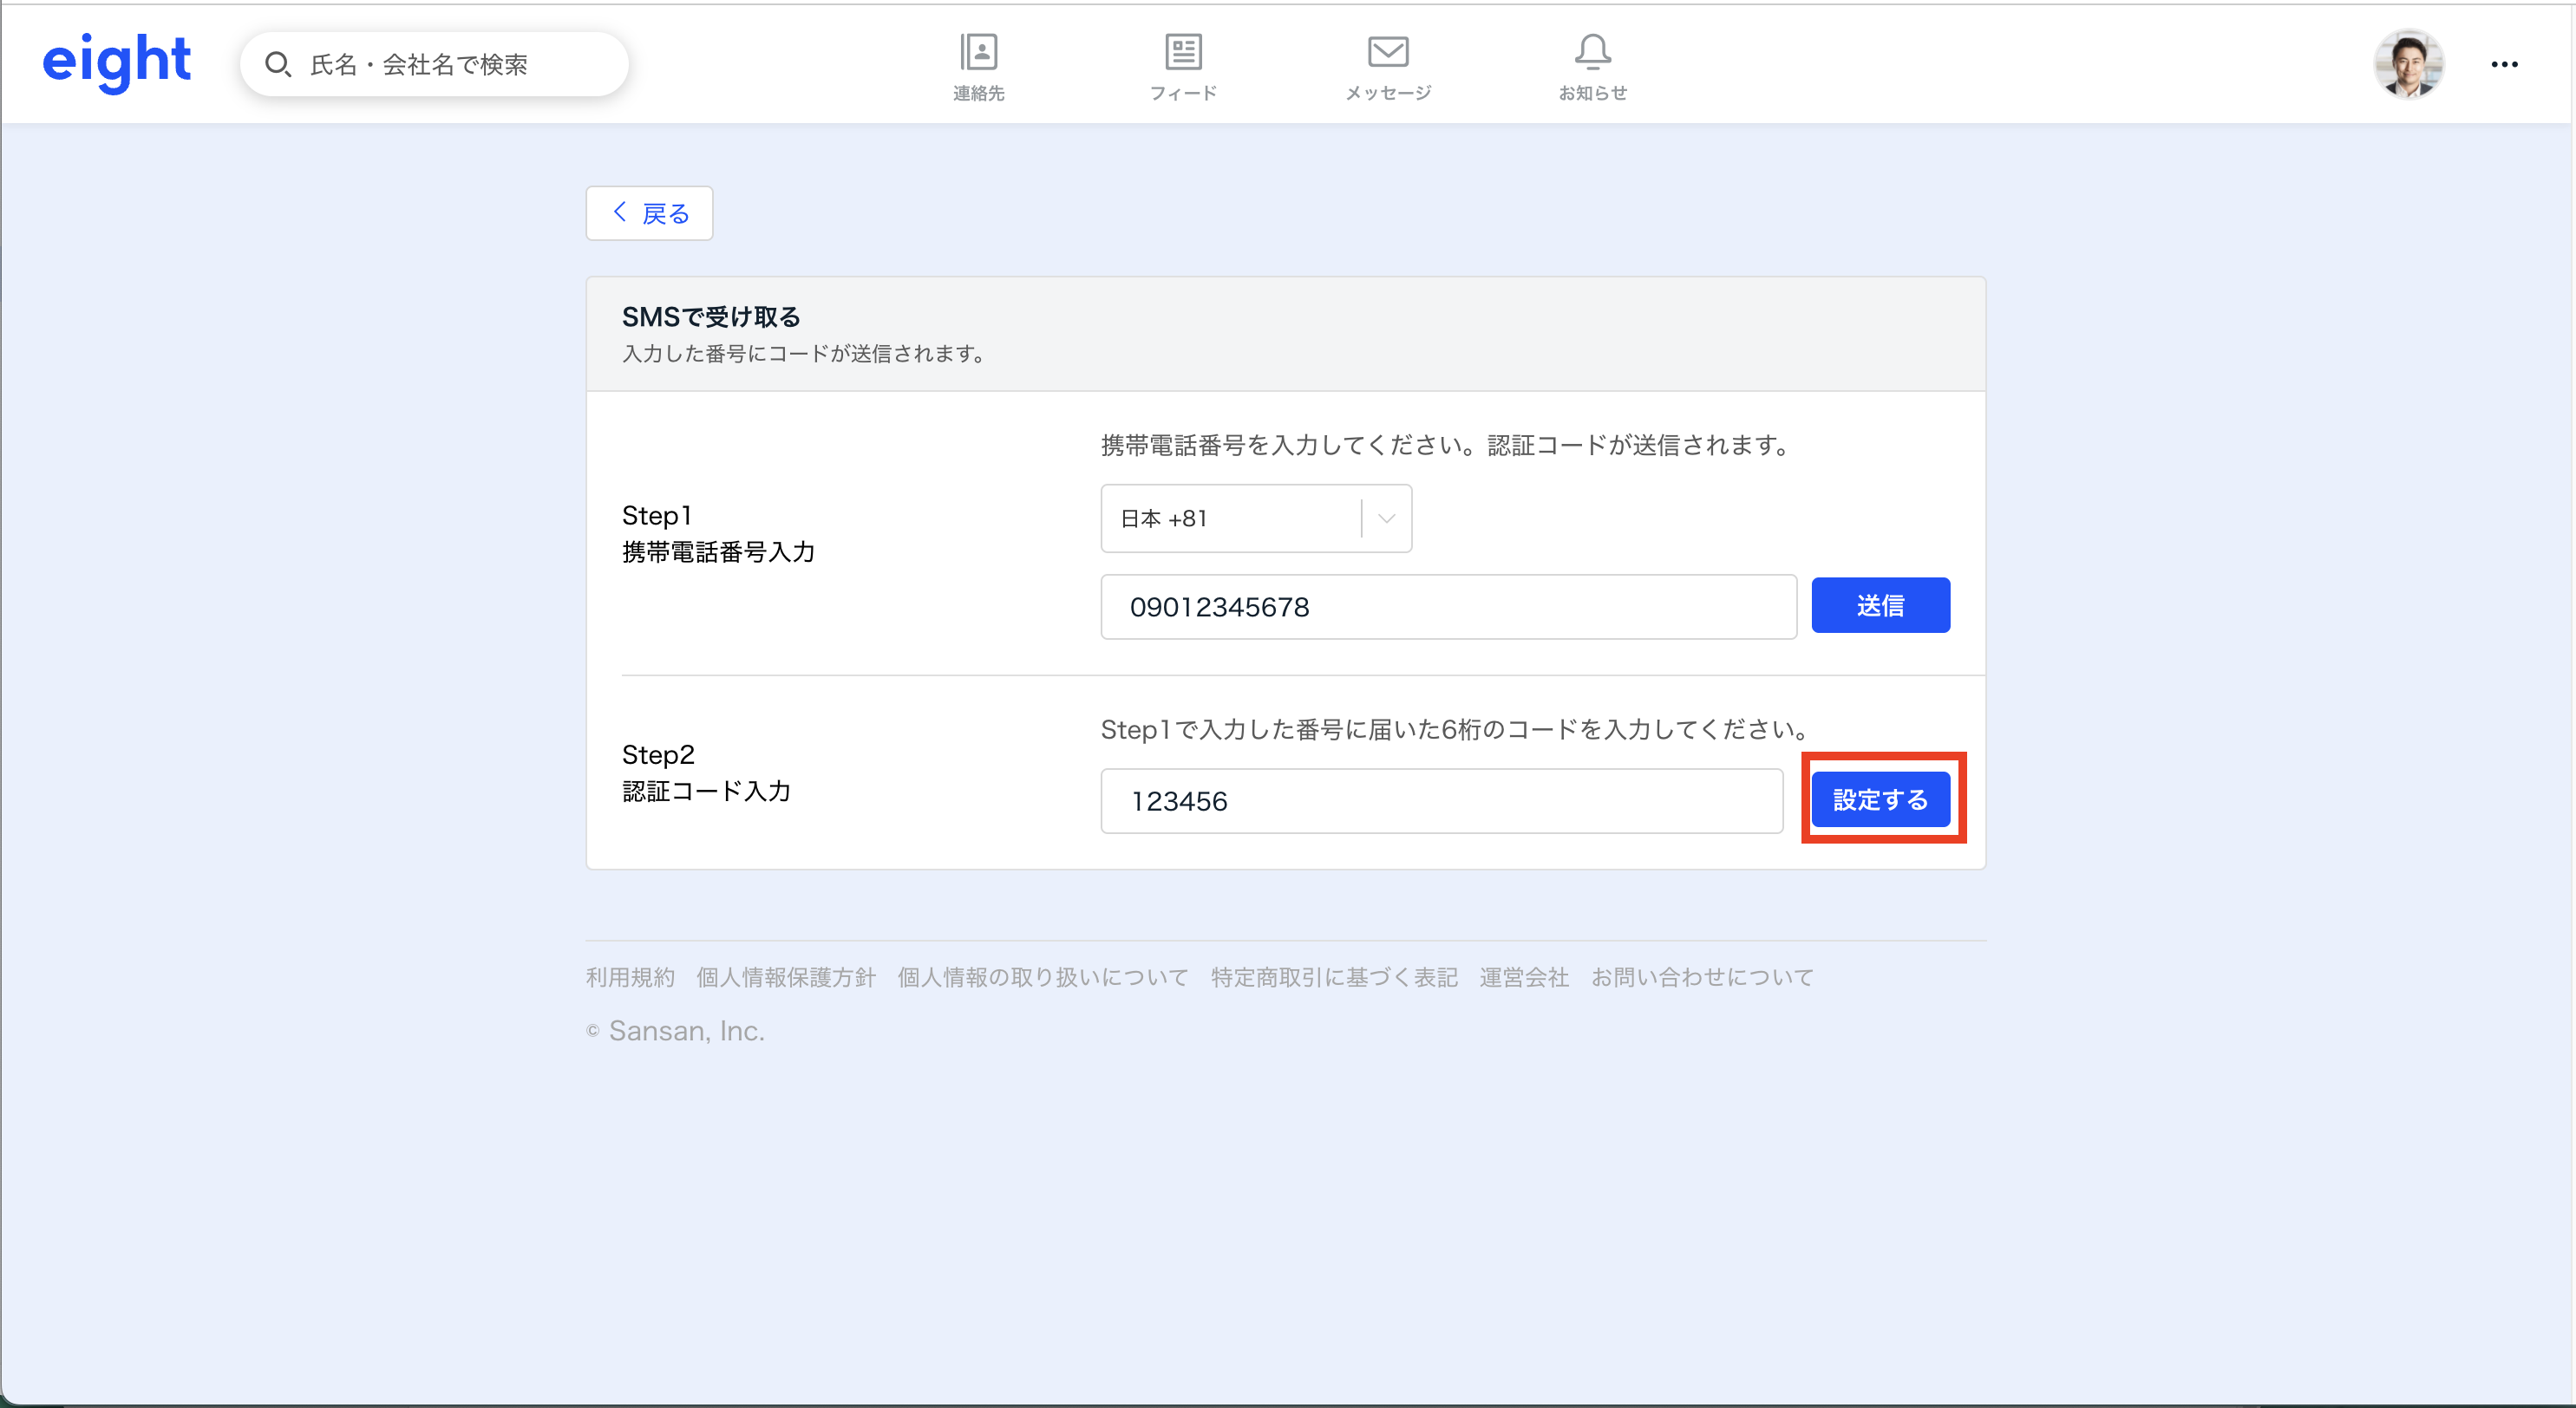Open the お問い合わせについて contact link
This screenshot has width=2576, height=1408.
point(1703,977)
